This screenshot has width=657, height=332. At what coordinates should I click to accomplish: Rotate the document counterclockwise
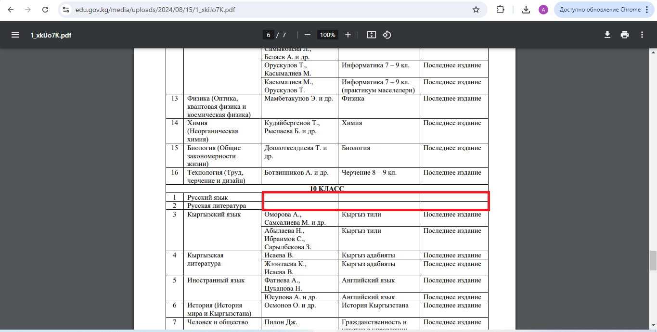pyautogui.click(x=387, y=35)
